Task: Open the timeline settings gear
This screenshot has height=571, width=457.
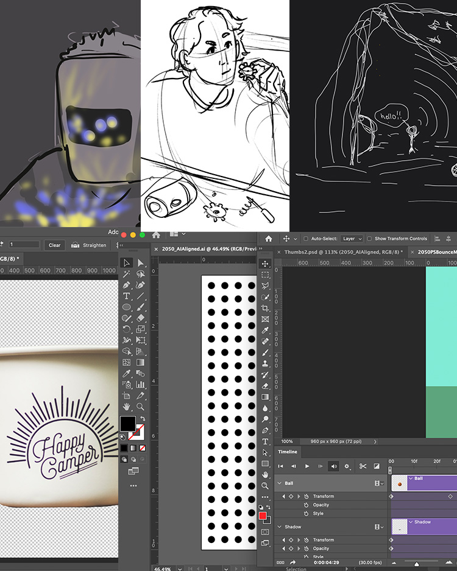Action: [347, 466]
